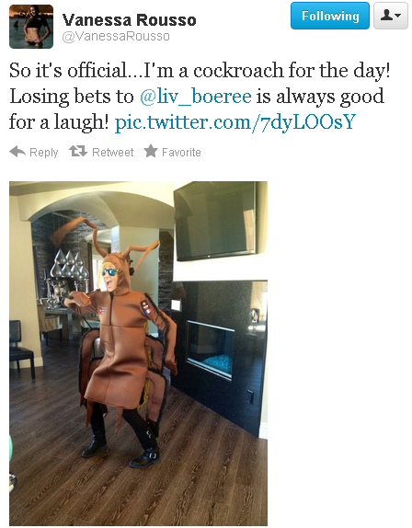
Task: Click the tweet text starting 'So it's official'
Action: tap(200, 97)
